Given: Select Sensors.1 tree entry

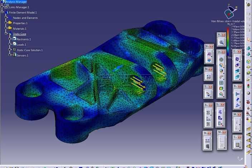Looking at the screenshot, I should 23,56.
